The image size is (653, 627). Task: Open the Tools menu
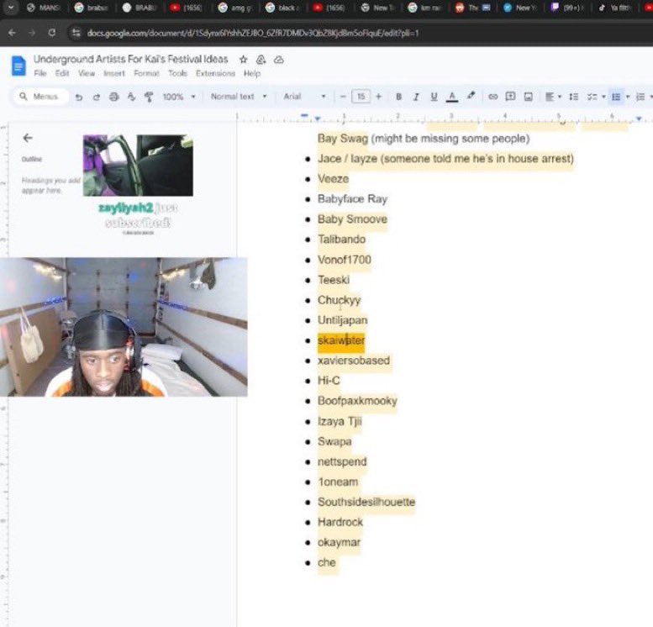point(178,73)
